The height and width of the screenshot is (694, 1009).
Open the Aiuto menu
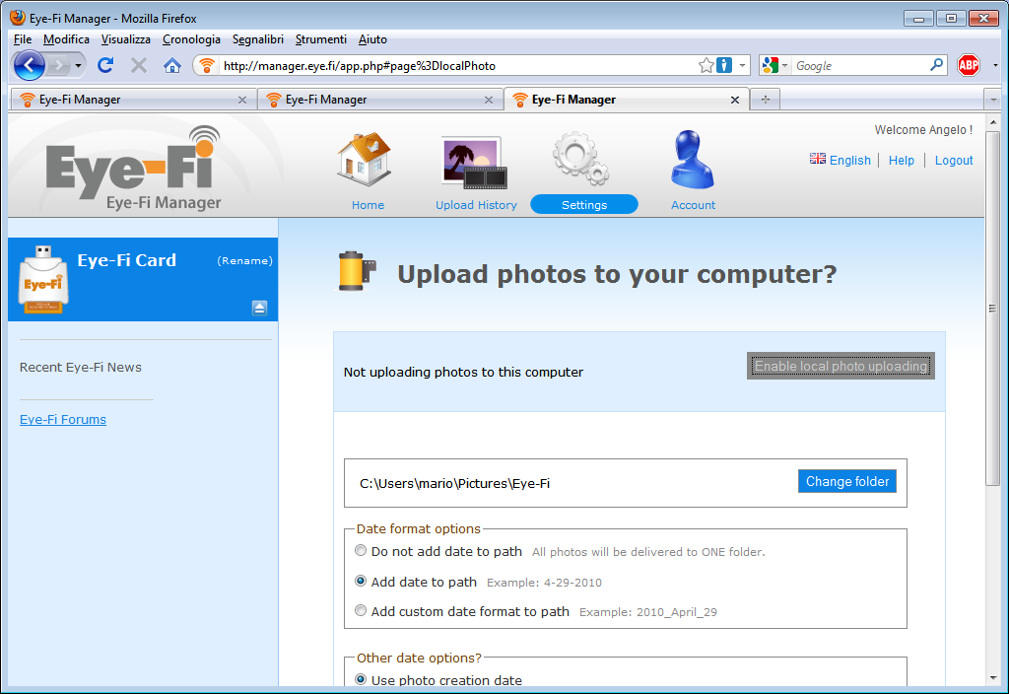point(372,39)
